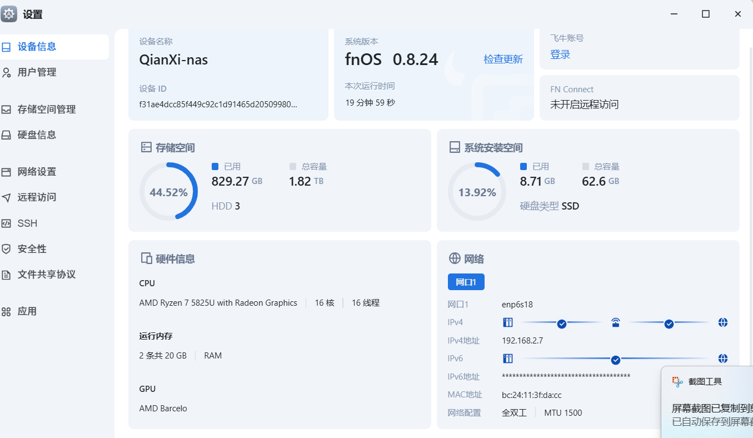753x438 pixels.
Task: Go to 存储空间管理 settings
Action: pos(54,109)
